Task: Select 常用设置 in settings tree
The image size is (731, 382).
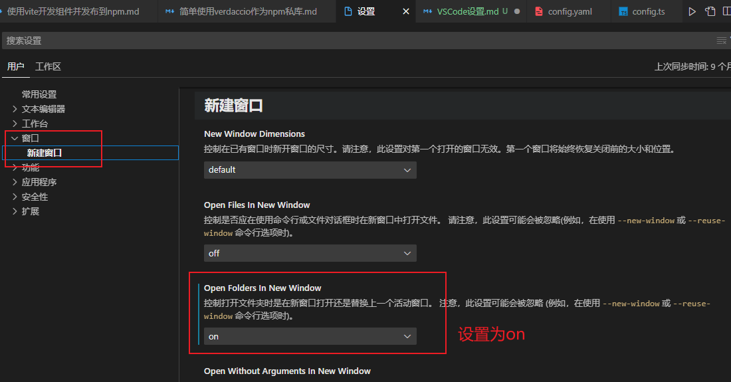Action: pyautogui.click(x=39, y=94)
